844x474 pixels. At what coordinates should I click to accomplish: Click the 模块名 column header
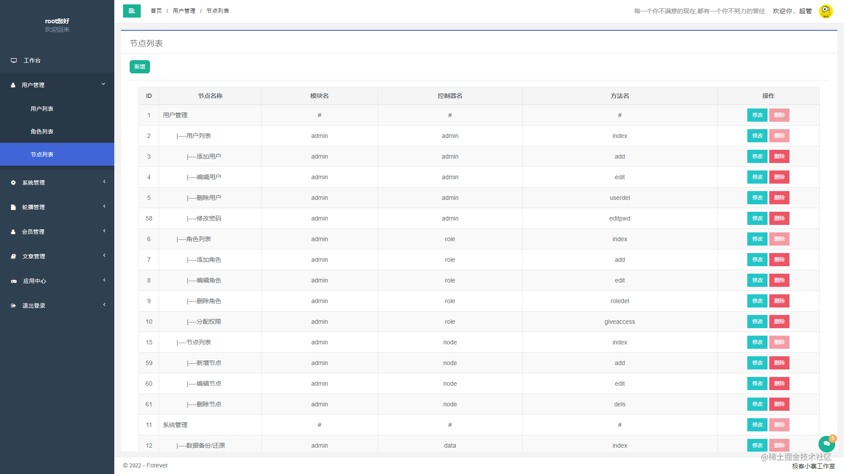pyautogui.click(x=320, y=96)
